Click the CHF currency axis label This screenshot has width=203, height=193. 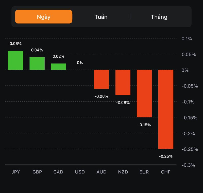click(166, 172)
